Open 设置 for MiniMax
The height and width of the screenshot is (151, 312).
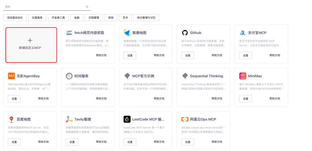coord(246,99)
